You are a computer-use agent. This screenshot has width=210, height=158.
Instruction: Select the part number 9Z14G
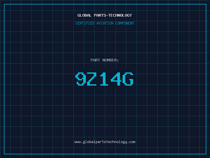tap(104, 79)
